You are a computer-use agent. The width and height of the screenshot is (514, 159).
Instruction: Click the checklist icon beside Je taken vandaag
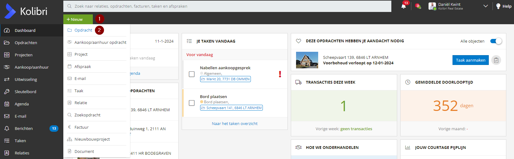tap(189, 41)
